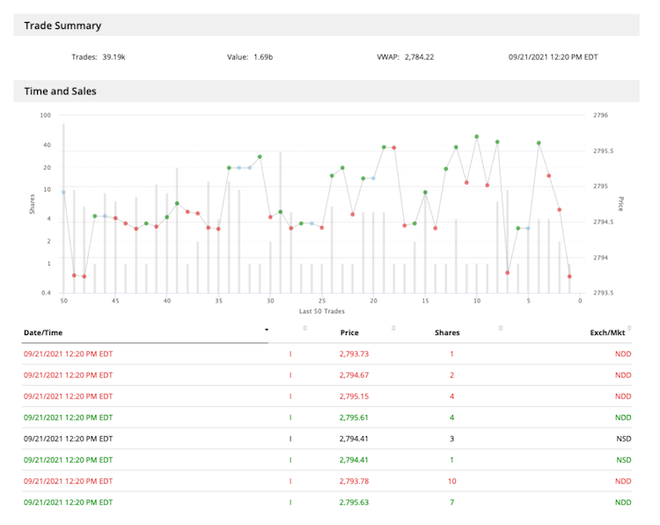Click sort icon just right of Shares header

501,328
